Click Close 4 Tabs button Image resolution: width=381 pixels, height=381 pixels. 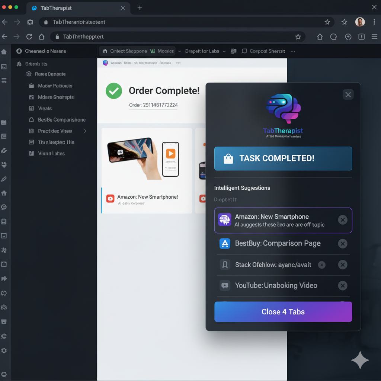(283, 312)
